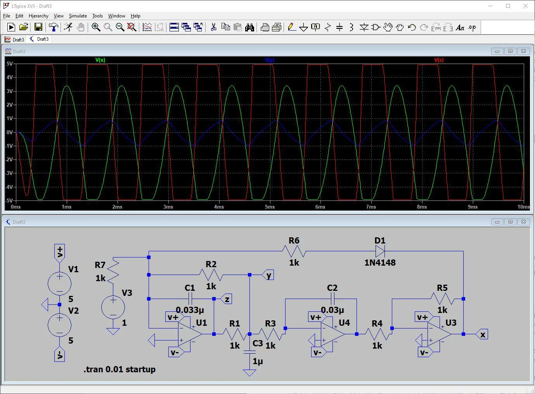Click the red V(z) trace label

coord(439,60)
